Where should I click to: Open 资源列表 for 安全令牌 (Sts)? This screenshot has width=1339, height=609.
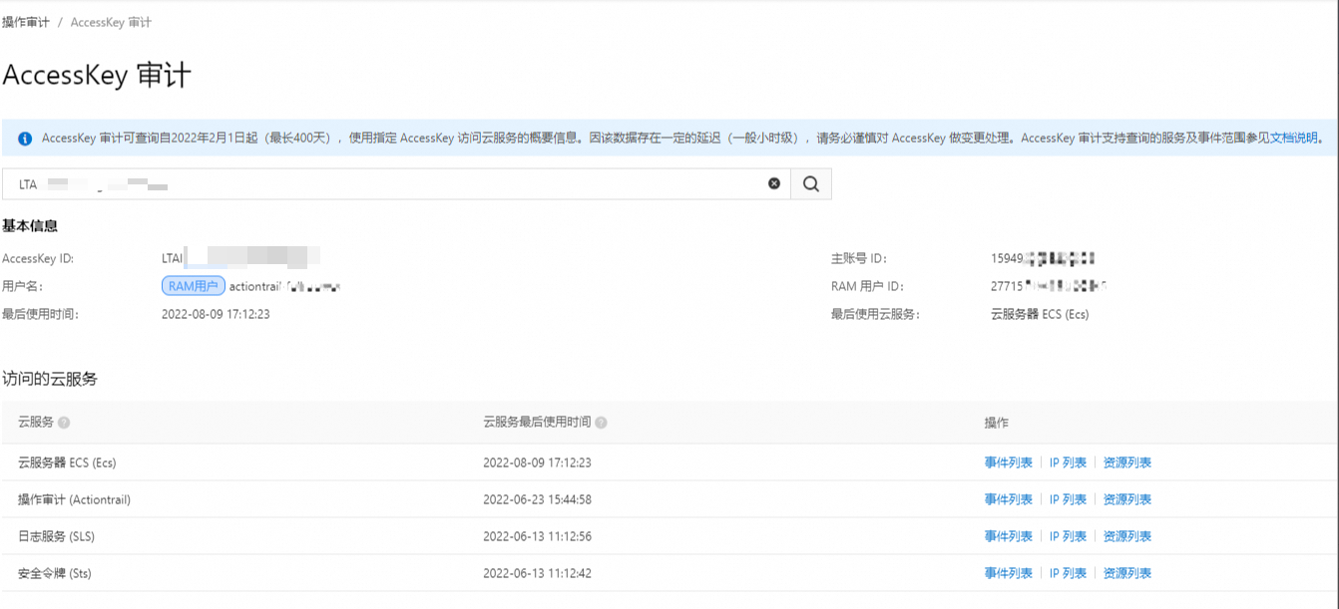(1126, 572)
